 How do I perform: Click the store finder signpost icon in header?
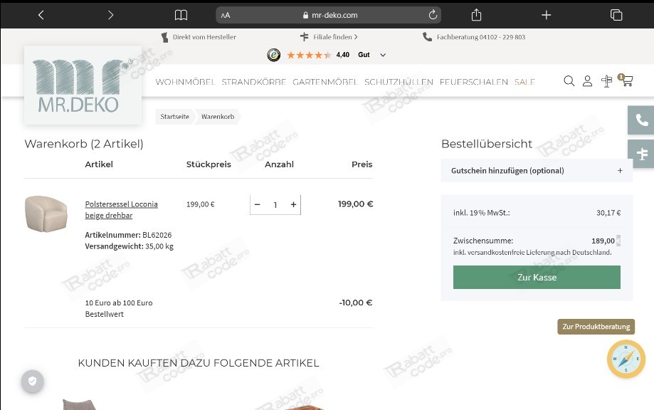(606, 81)
